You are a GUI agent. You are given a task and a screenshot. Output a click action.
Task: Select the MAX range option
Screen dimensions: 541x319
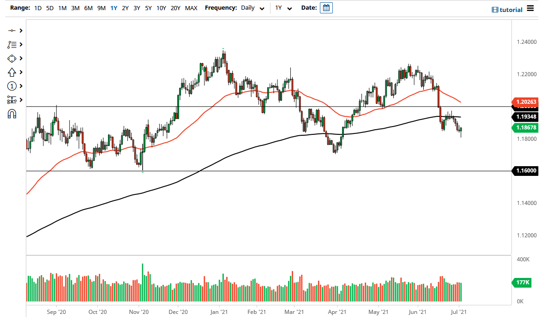[191, 8]
